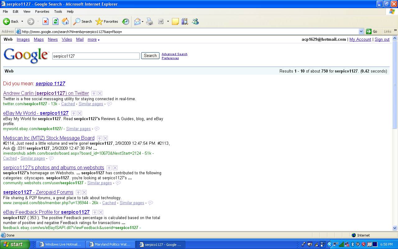This screenshot has width=398, height=249.
Task: Click the Go button beside address bar
Action: (372, 31)
